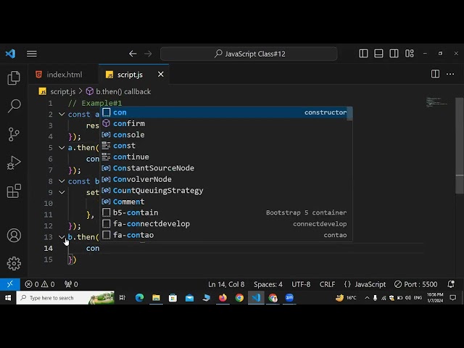Open the Customize Layout icon
This screenshot has height=348, width=464.
point(409,54)
